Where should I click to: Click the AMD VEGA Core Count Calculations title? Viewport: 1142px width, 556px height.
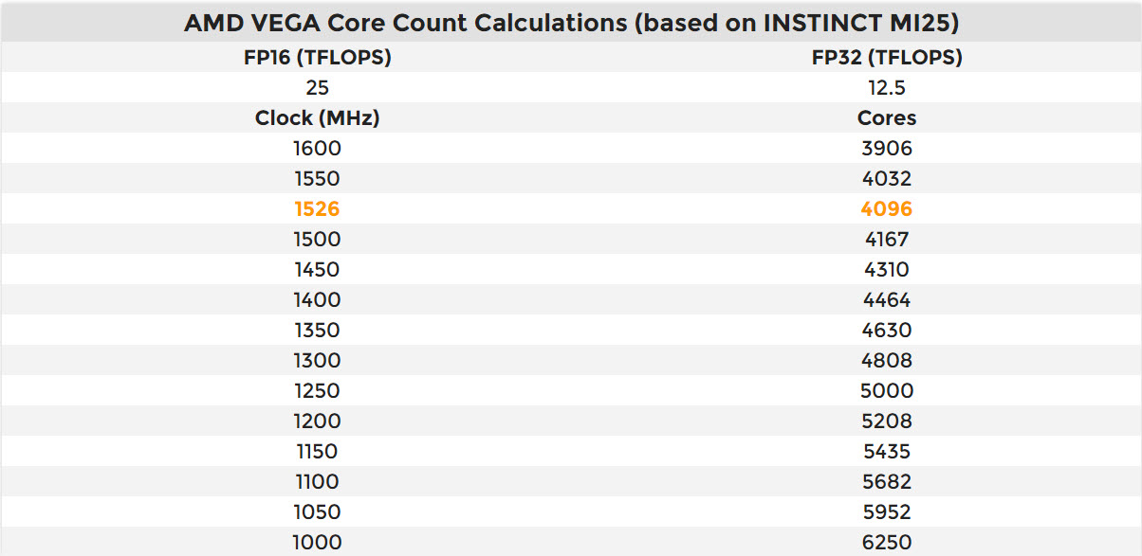point(570,23)
